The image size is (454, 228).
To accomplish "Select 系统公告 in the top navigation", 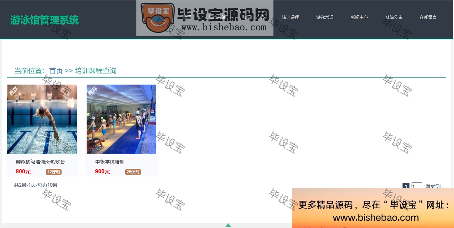I will [393, 17].
